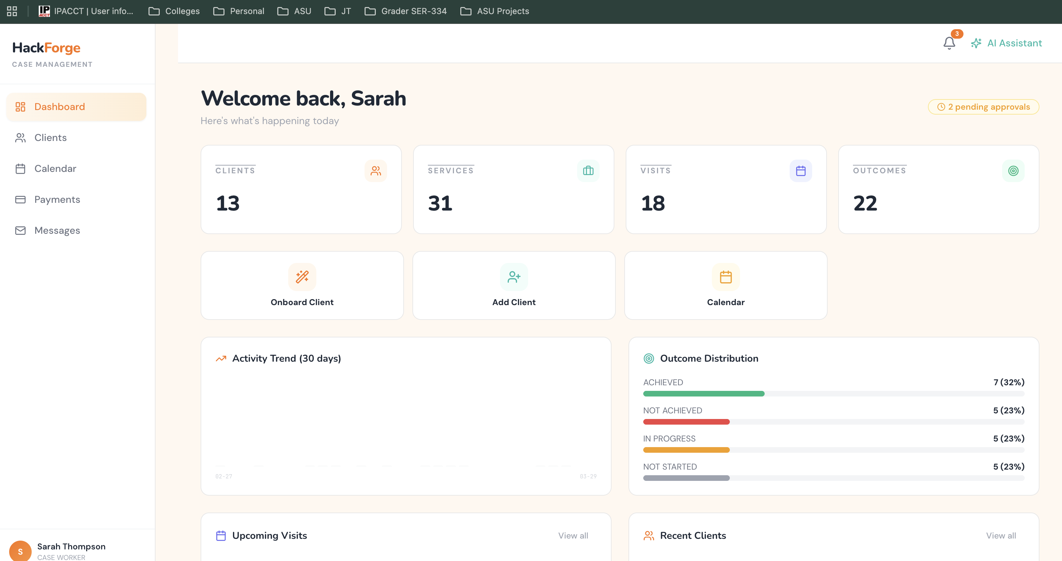Click the notification bell icon
The height and width of the screenshot is (561, 1062).
(x=949, y=43)
